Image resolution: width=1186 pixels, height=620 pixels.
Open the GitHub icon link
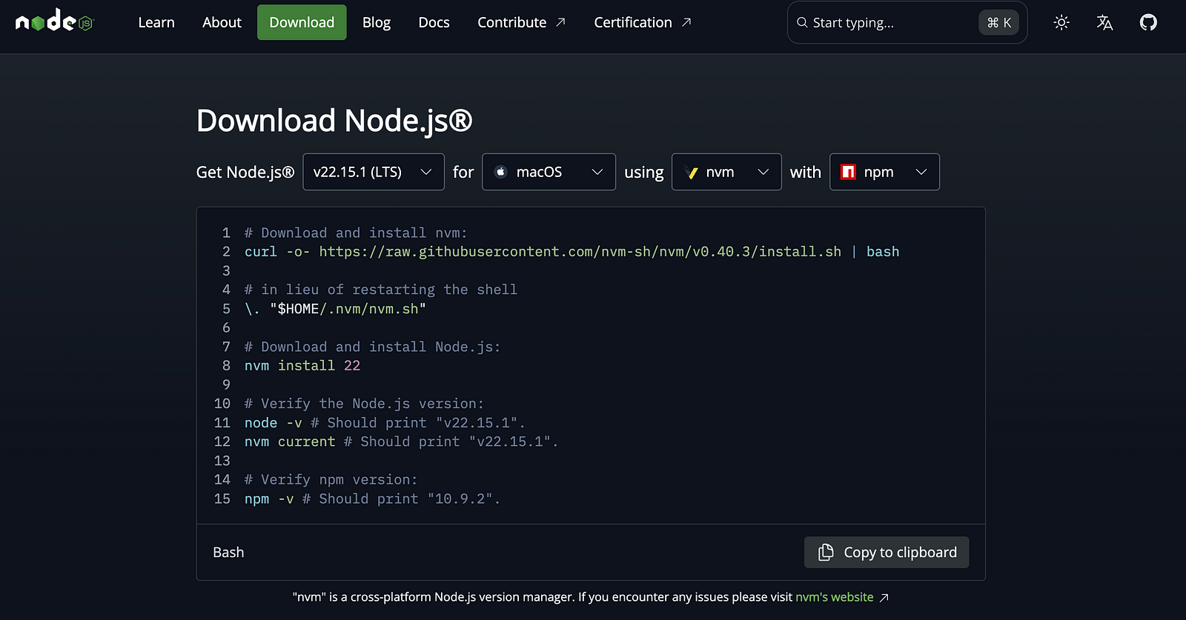coord(1148,22)
